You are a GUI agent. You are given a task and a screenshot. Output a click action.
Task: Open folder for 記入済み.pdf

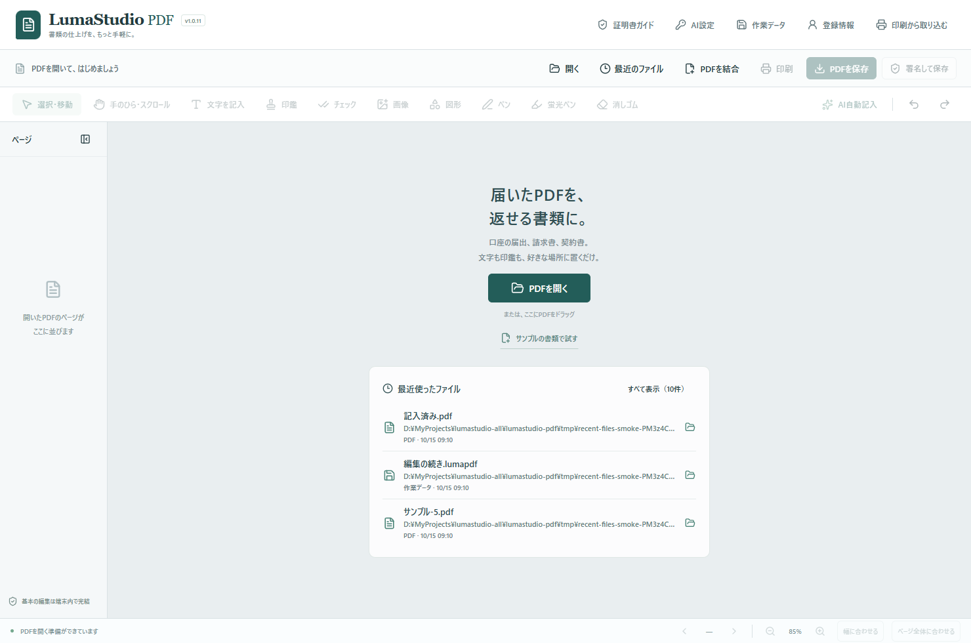tap(690, 427)
